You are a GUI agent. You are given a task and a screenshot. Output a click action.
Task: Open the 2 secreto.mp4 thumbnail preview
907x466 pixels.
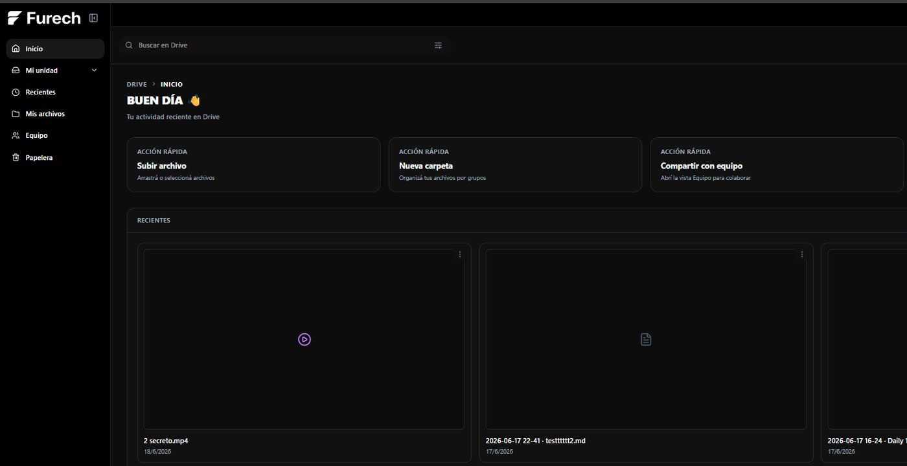304,339
